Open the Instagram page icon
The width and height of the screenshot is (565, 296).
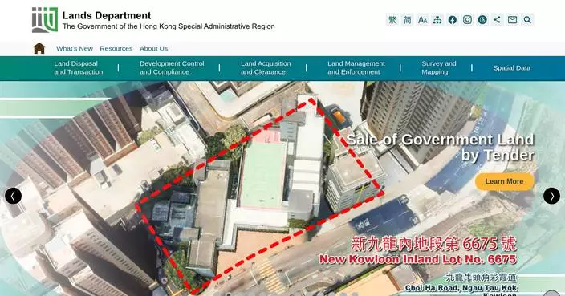click(x=467, y=20)
